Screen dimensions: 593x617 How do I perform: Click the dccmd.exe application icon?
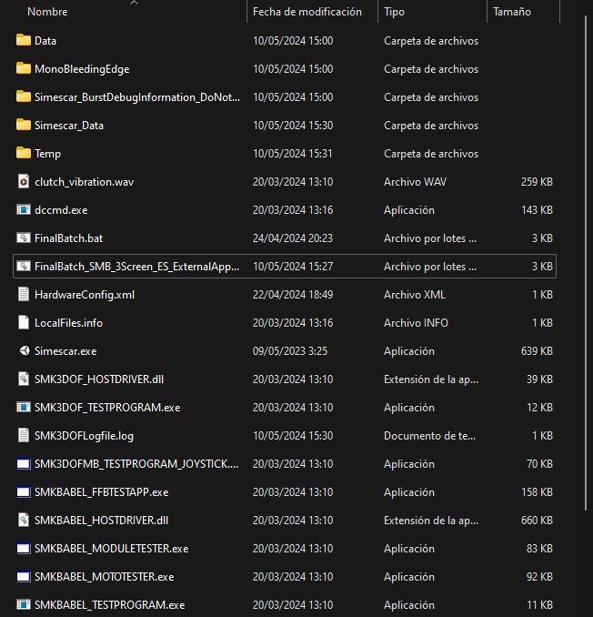[x=24, y=209]
